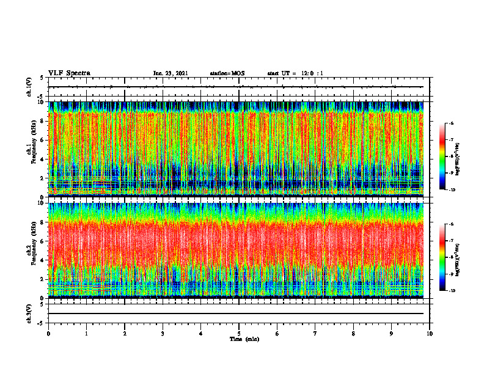
Task: Click the "start UT = 12: 0 : 1" text
Action: [x=295, y=73]
